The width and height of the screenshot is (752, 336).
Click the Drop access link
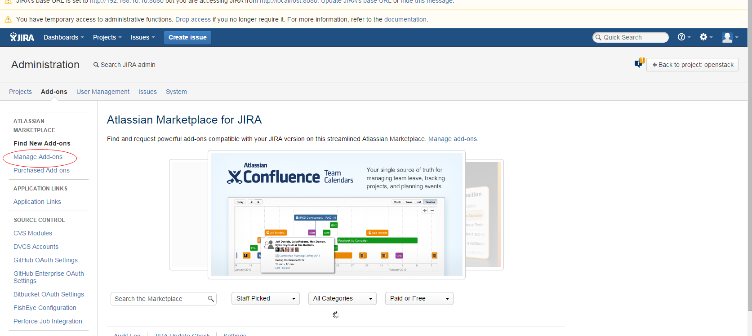tap(193, 19)
